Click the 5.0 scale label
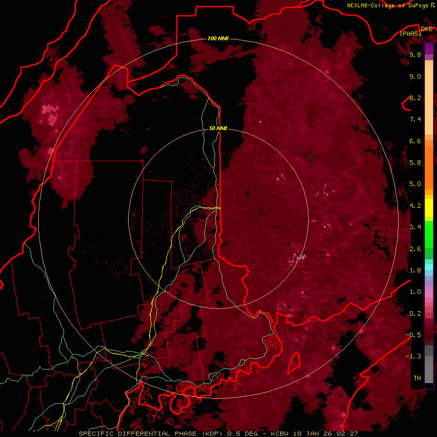Viewport: 437px width, 437px height. pyautogui.click(x=415, y=184)
